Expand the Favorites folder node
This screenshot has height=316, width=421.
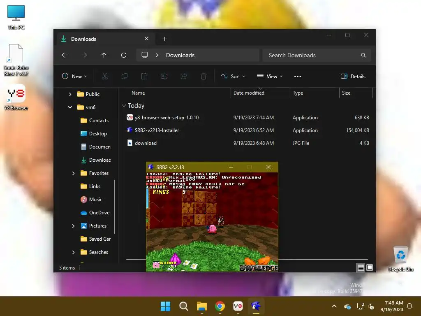[x=73, y=173]
